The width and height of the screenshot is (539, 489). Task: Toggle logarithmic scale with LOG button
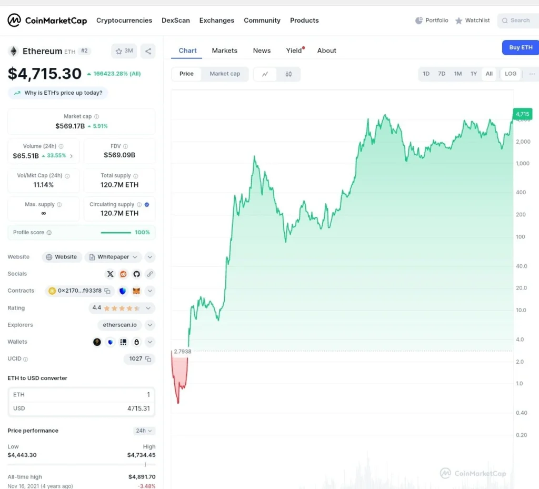[510, 74]
